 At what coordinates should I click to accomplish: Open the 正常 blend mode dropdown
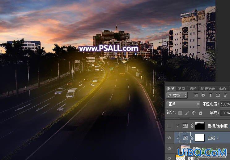183,104
